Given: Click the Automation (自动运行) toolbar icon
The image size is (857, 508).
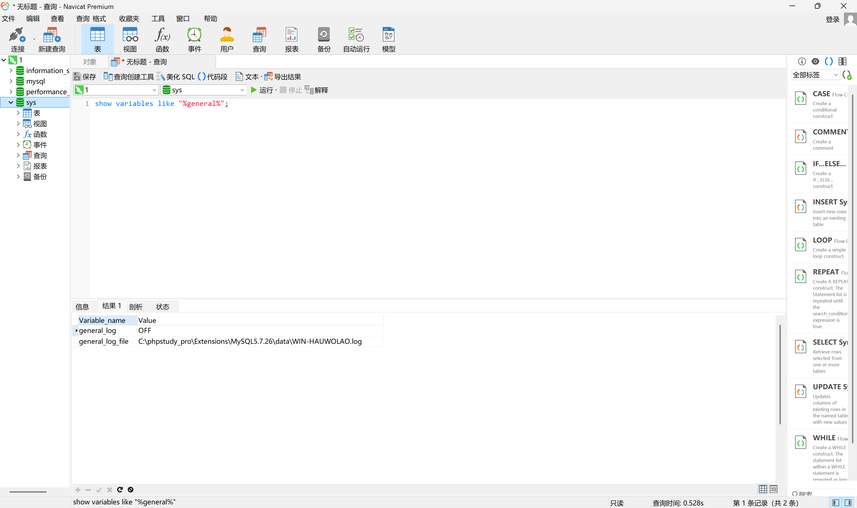Looking at the screenshot, I should [x=356, y=35].
